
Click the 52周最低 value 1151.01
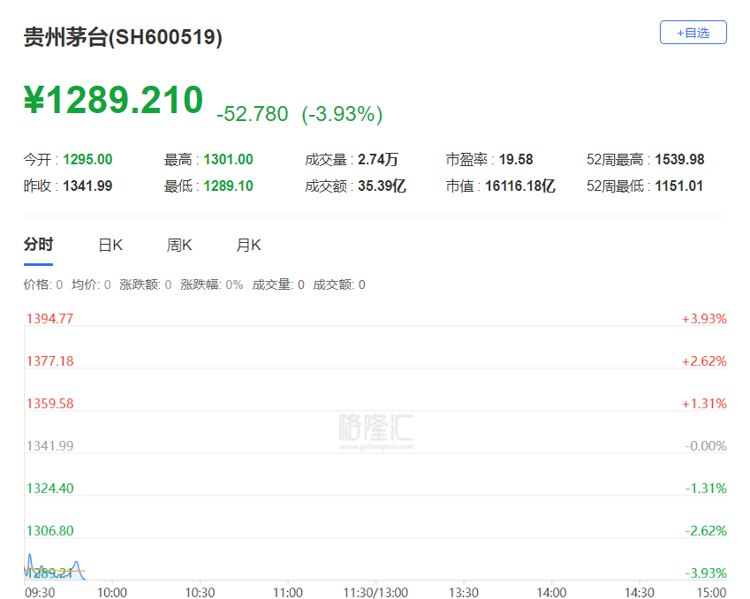point(678,186)
